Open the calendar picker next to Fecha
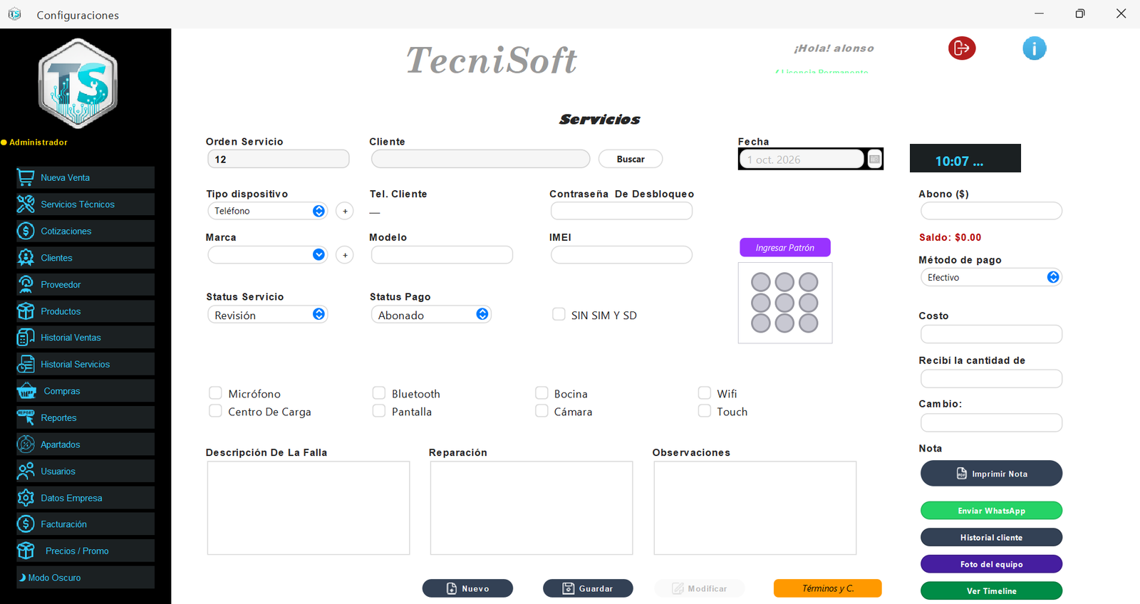The width and height of the screenshot is (1140, 604). 874,159
